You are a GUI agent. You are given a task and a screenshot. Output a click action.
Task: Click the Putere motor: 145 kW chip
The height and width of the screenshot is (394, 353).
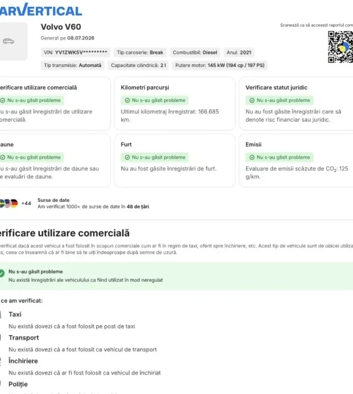[x=220, y=66]
